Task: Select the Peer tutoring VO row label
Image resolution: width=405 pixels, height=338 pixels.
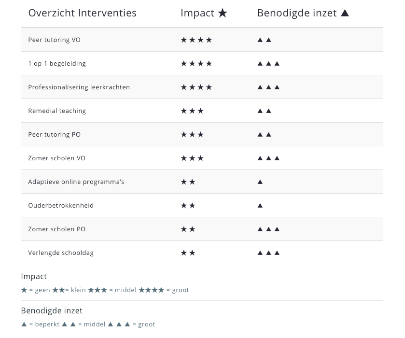Action: tap(54, 40)
